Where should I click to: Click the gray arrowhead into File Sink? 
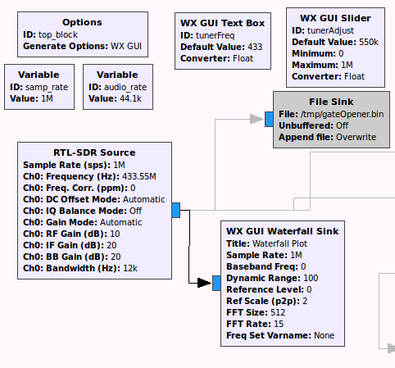coord(257,119)
